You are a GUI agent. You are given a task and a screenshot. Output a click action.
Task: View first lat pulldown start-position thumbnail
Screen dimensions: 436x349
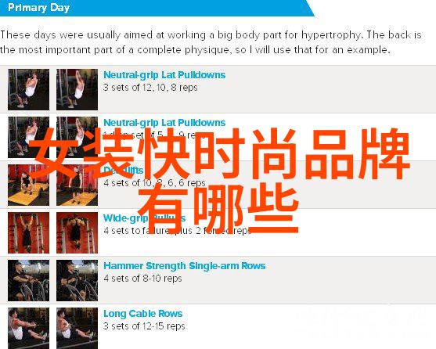pyautogui.click(x=29, y=89)
